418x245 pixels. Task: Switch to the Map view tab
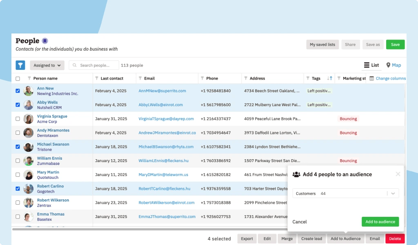pos(393,65)
